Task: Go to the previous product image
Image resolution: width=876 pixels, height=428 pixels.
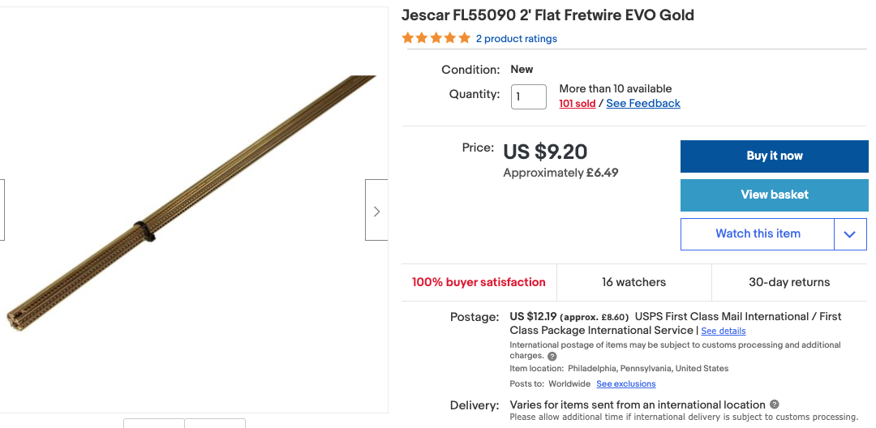Action: point(2,211)
